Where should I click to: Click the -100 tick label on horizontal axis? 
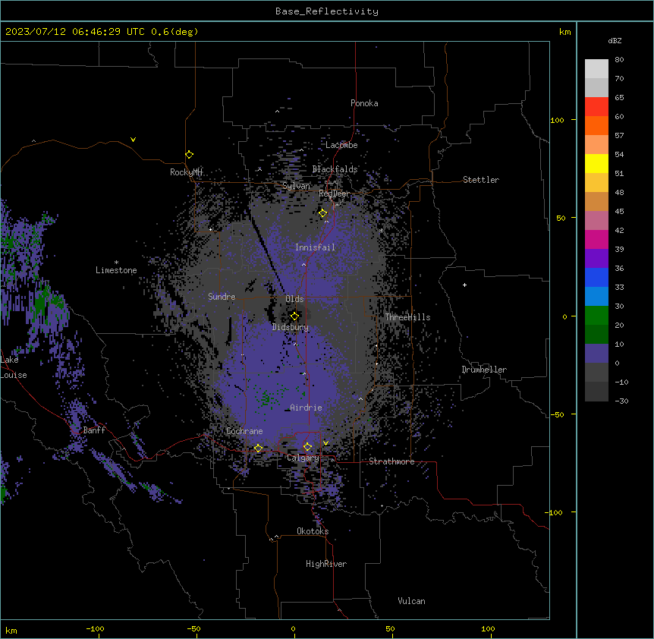pos(95,628)
